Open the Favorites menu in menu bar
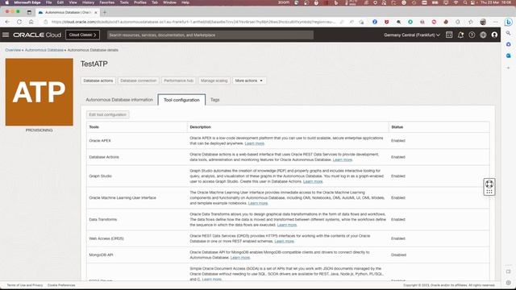516x290 pixels. pyautogui.click(x=107, y=2)
